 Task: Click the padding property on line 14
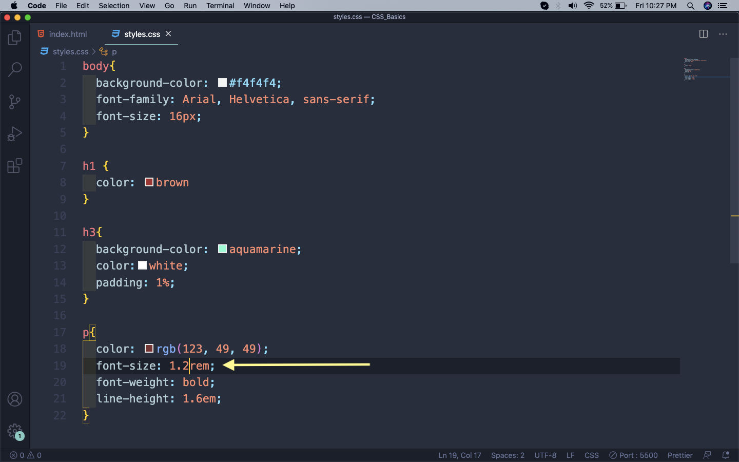tap(119, 282)
